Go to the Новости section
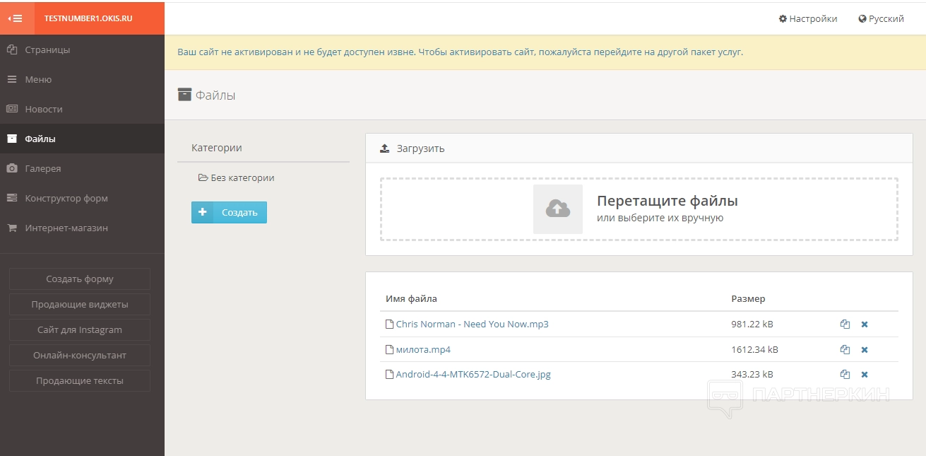Screen dimensions: 926x456 click(82, 110)
